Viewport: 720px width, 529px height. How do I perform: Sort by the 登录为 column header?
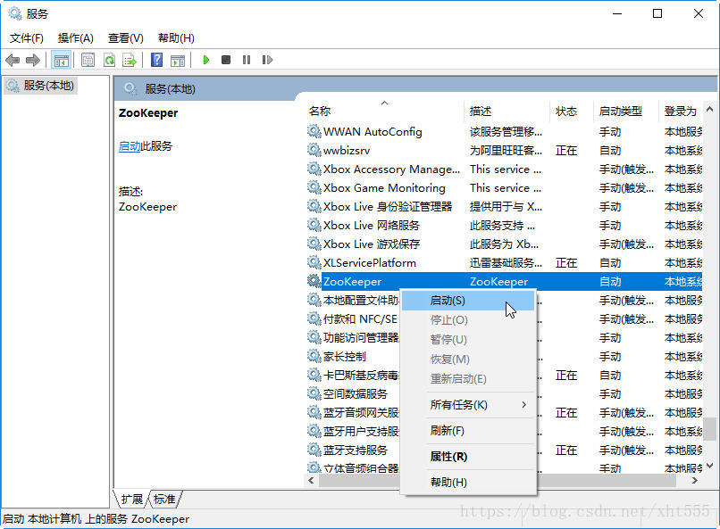[x=681, y=111]
